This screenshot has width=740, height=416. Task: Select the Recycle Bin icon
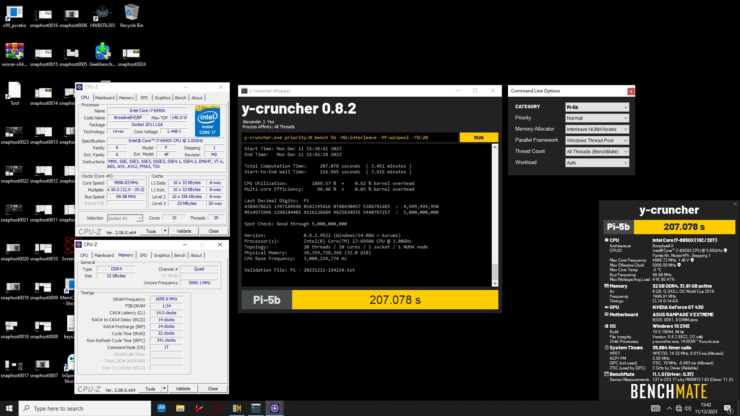pos(131,17)
